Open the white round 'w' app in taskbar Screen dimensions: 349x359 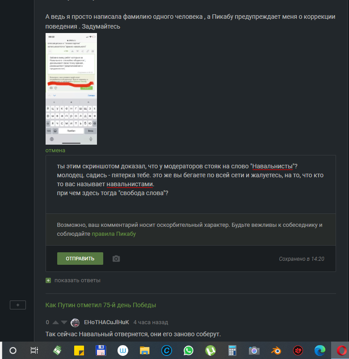tap(123, 351)
